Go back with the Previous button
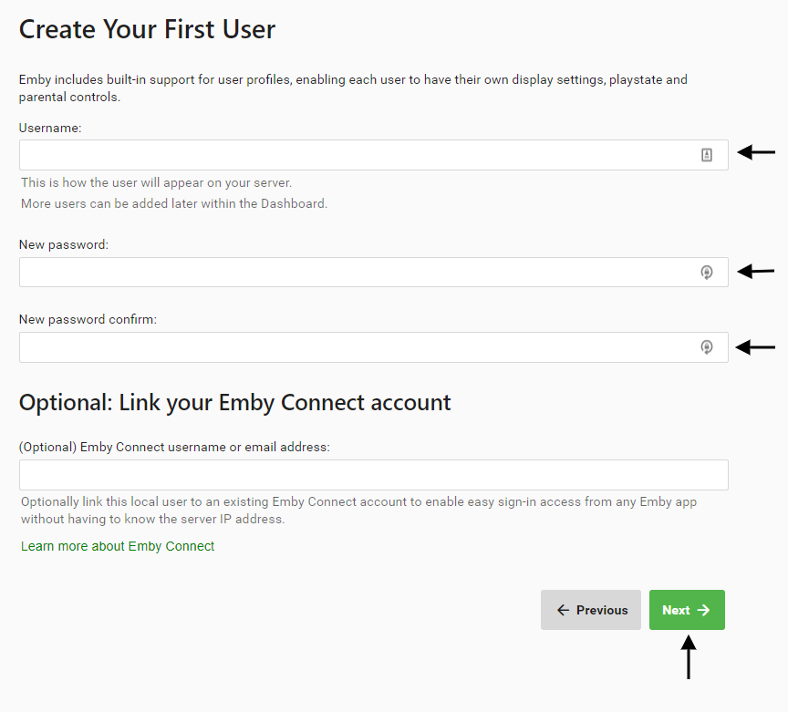This screenshot has height=712, width=788. [x=591, y=610]
